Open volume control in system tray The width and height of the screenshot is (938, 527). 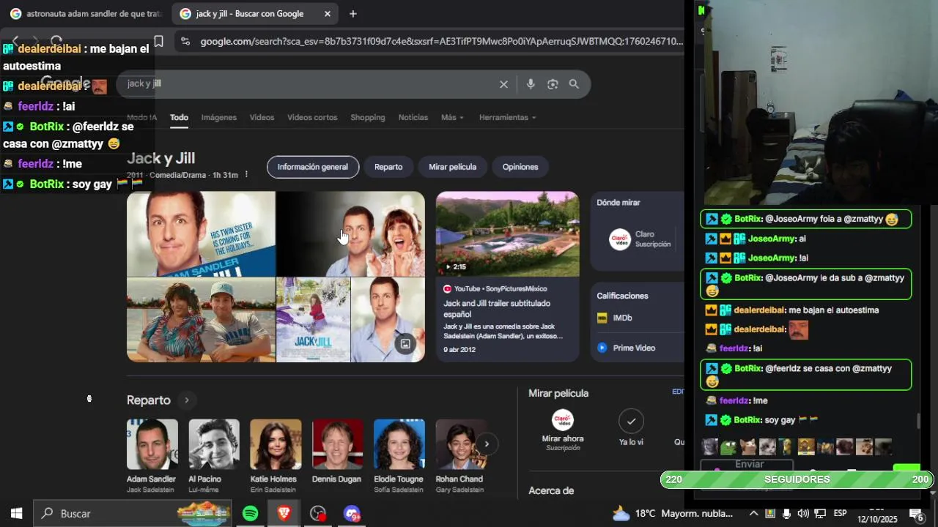tap(803, 514)
